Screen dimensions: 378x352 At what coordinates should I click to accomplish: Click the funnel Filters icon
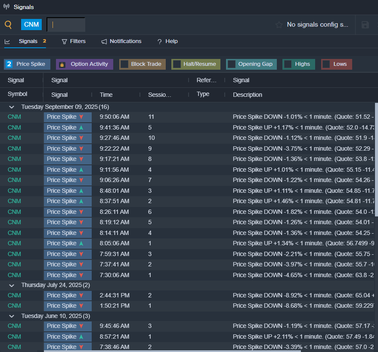click(65, 42)
